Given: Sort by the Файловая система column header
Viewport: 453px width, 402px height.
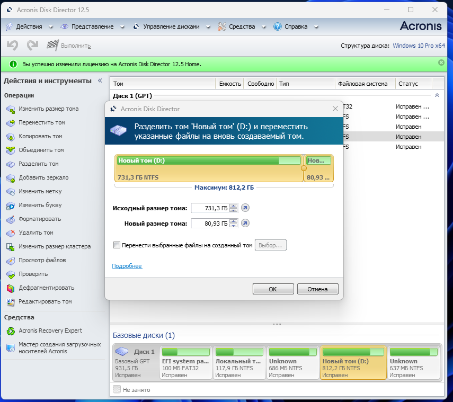Looking at the screenshot, I should [365, 84].
